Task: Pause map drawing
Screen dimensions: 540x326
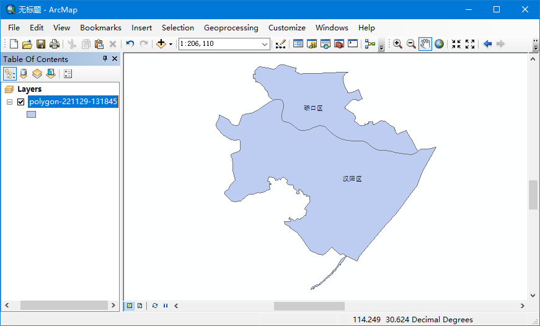Action: tap(166, 306)
